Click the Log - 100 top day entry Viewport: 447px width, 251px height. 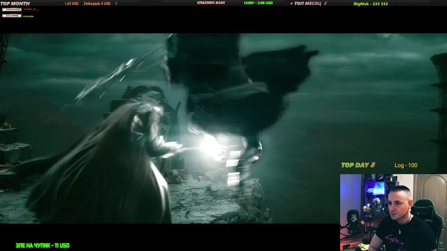pos(406,165)
